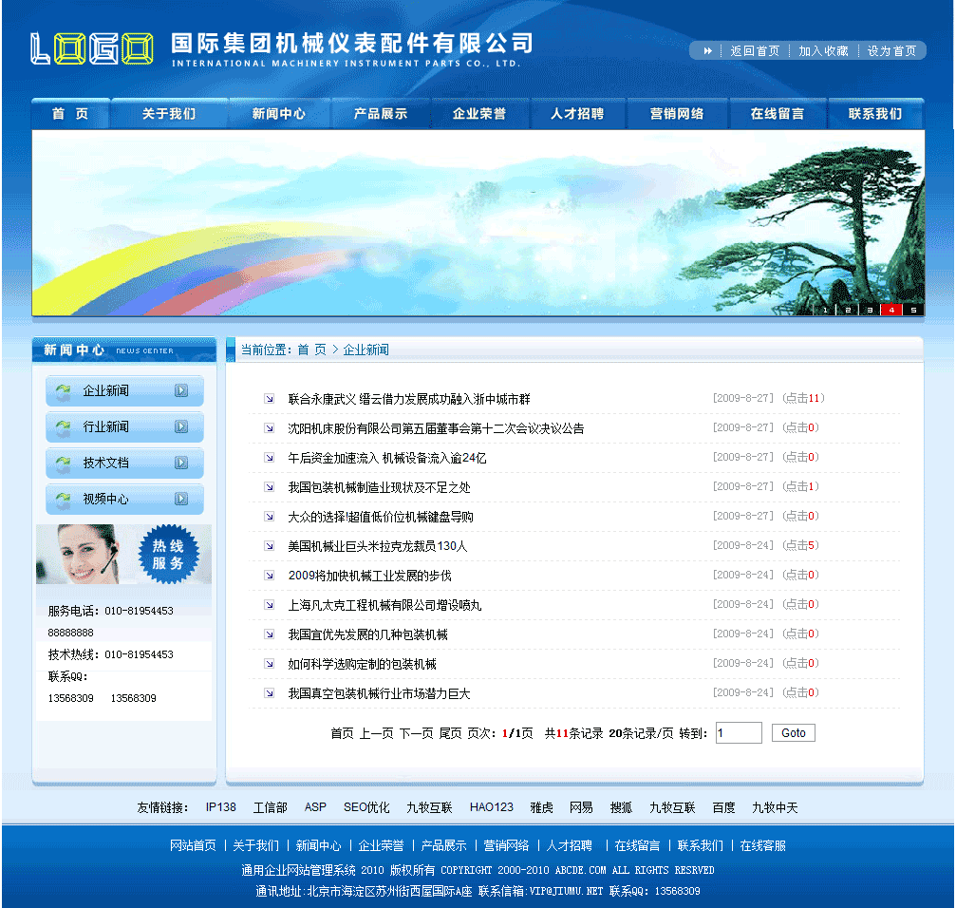Screen dimensions: 956x908
Task: Focus the page number input field
Action: tap(739, 732)
